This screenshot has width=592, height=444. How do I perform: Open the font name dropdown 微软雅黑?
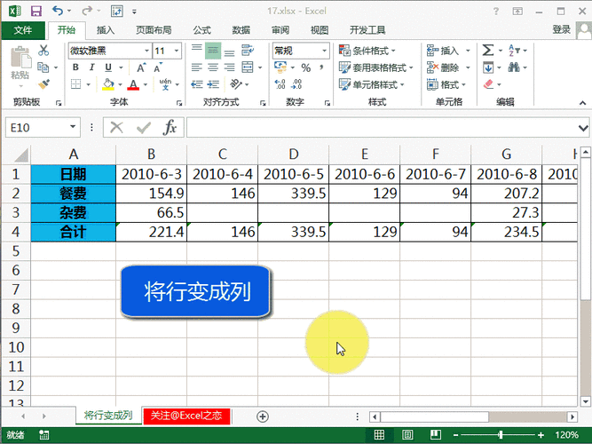[146, 51]
